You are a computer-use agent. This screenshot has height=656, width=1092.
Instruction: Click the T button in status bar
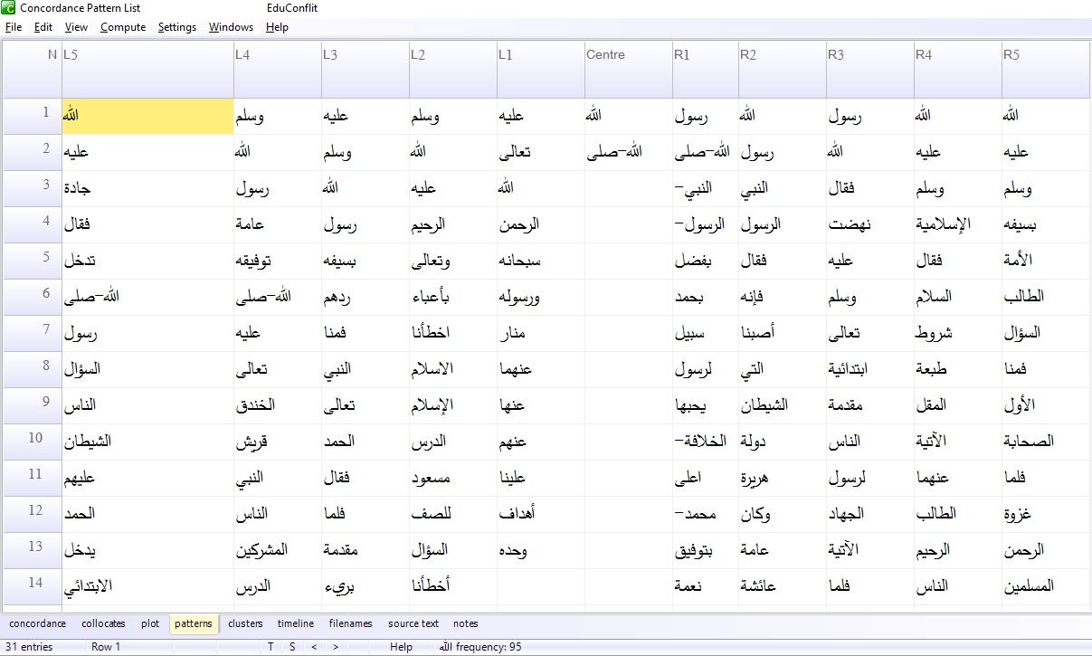271,647
